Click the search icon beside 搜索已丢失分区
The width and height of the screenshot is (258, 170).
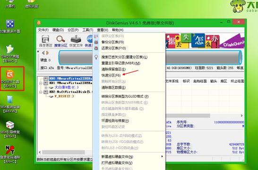click(96, 57)
